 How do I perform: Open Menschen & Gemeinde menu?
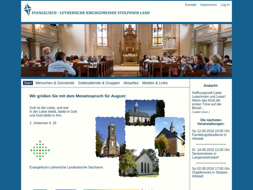(55, 83)
